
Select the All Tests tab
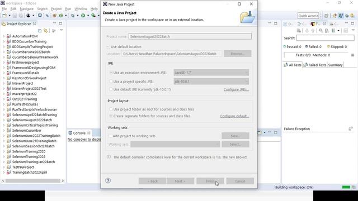click(x=293, y=65)
